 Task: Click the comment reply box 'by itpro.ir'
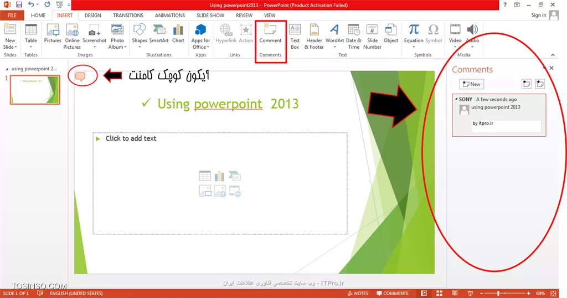pyautogui.click(x=506, y=126)
